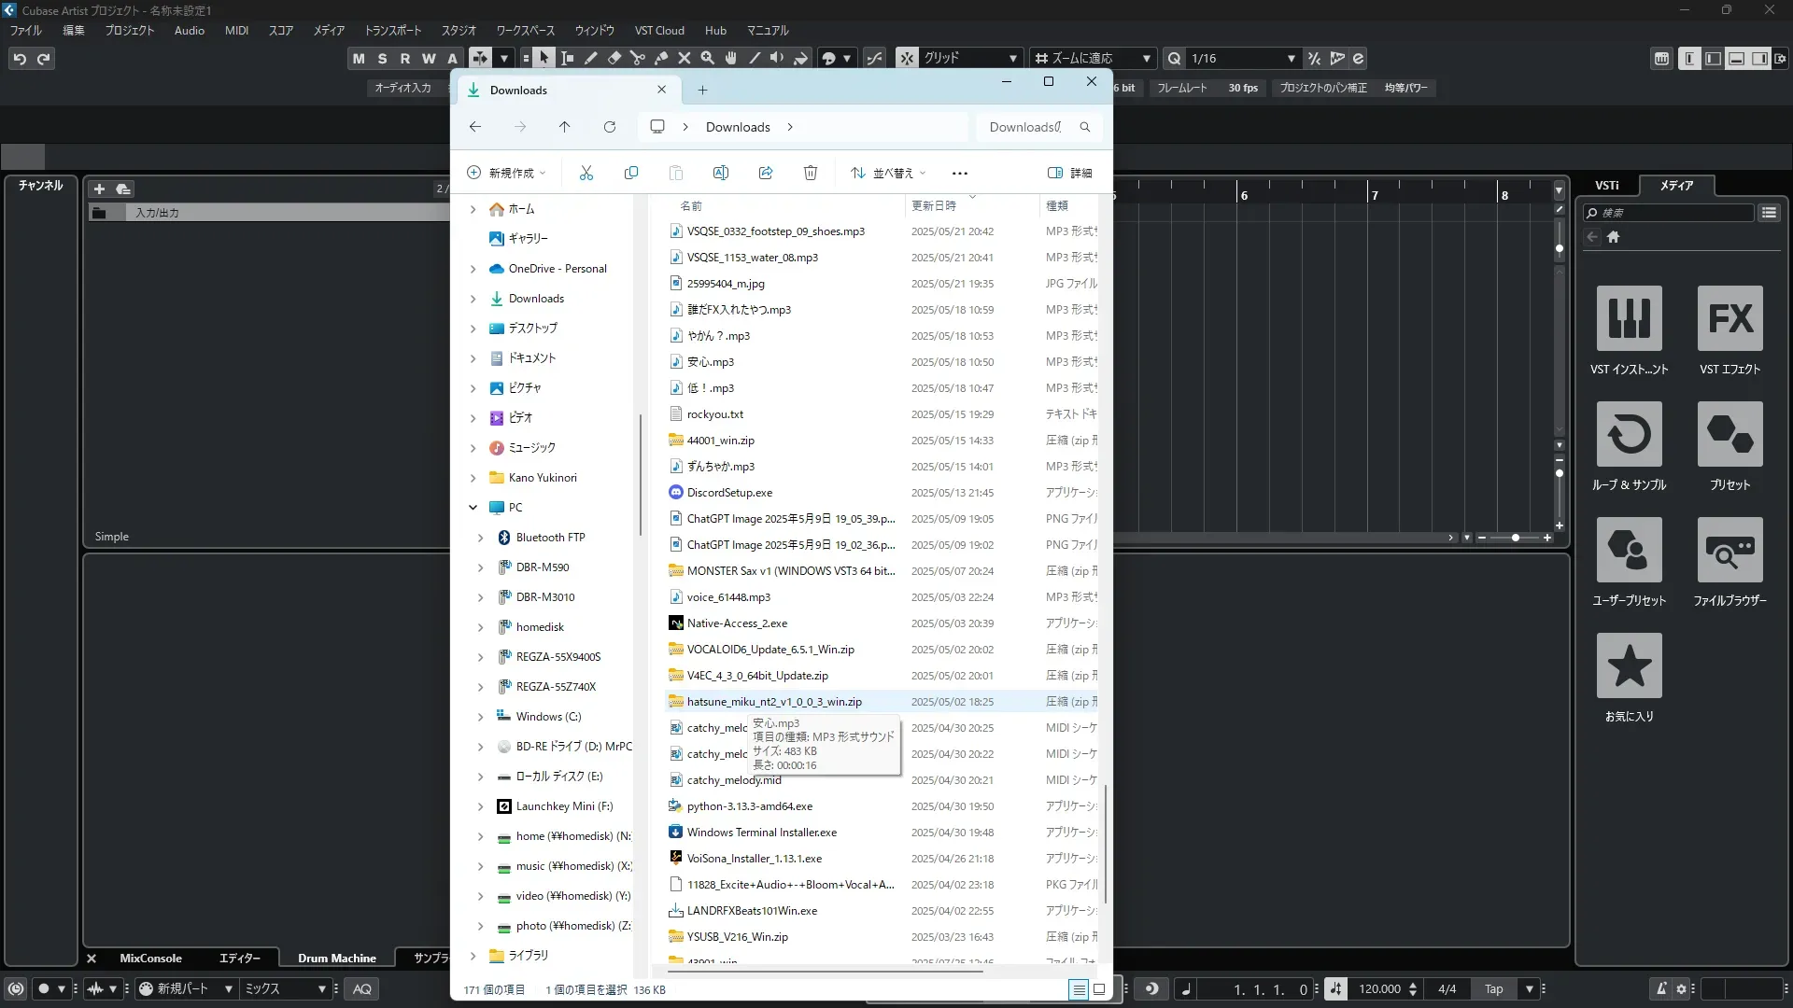Select the Erase tool
1793x1008 pixels.
pyautogui.click(x=614, y=58)
